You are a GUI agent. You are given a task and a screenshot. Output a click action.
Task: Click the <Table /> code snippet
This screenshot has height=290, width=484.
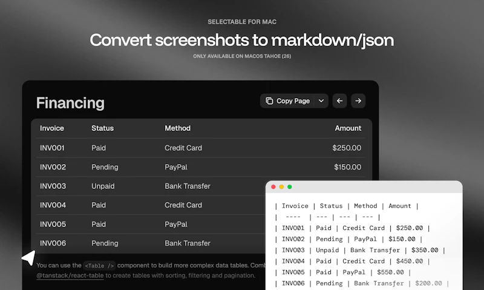pos(99,266)
